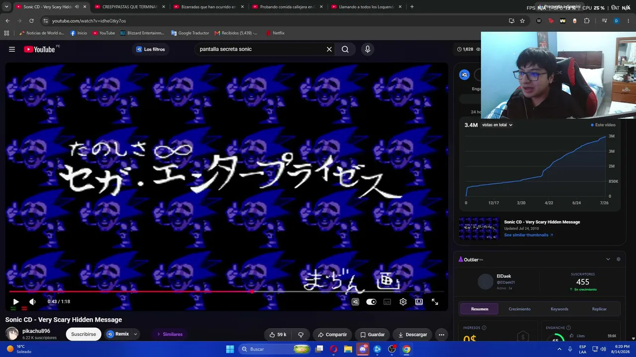Enter fullscreen video mode
This screenshot has height=357, width=636.
(x=435, y=301)
